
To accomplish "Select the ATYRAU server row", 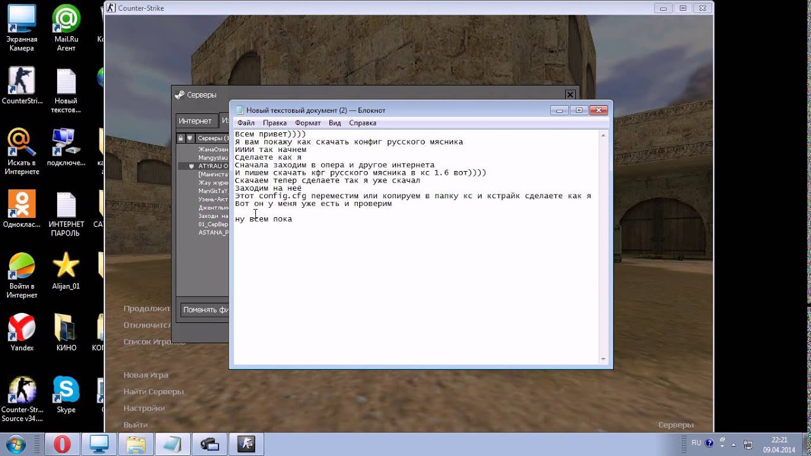I will 203,166.
